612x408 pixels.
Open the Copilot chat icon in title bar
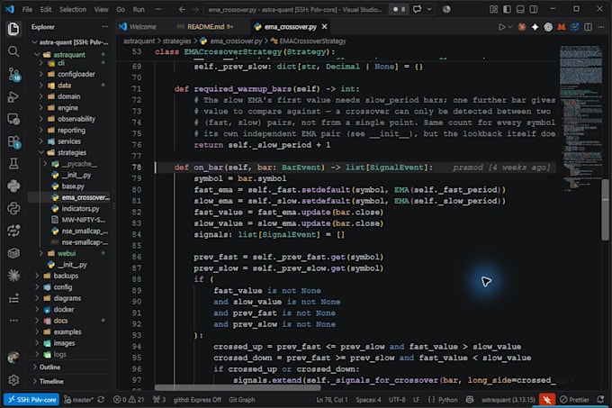418,9
